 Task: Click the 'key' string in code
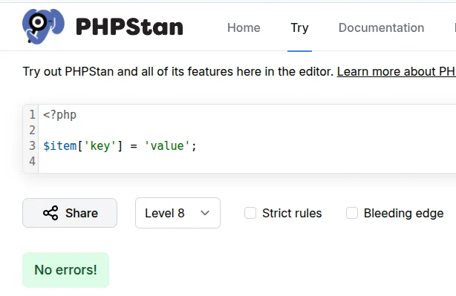coord(100,146)
